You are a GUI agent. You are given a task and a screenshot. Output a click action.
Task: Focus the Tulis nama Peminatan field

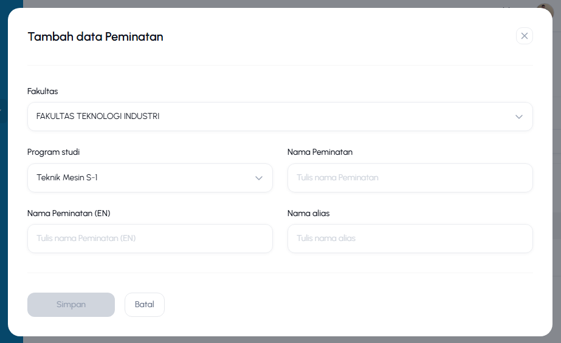tap(410, 178)
